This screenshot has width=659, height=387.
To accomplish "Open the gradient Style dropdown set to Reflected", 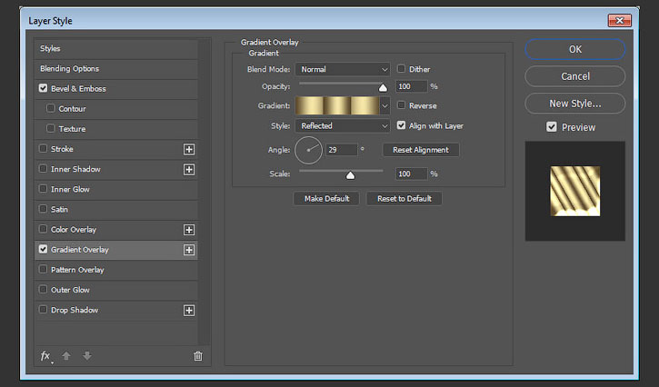I will 343,125.
